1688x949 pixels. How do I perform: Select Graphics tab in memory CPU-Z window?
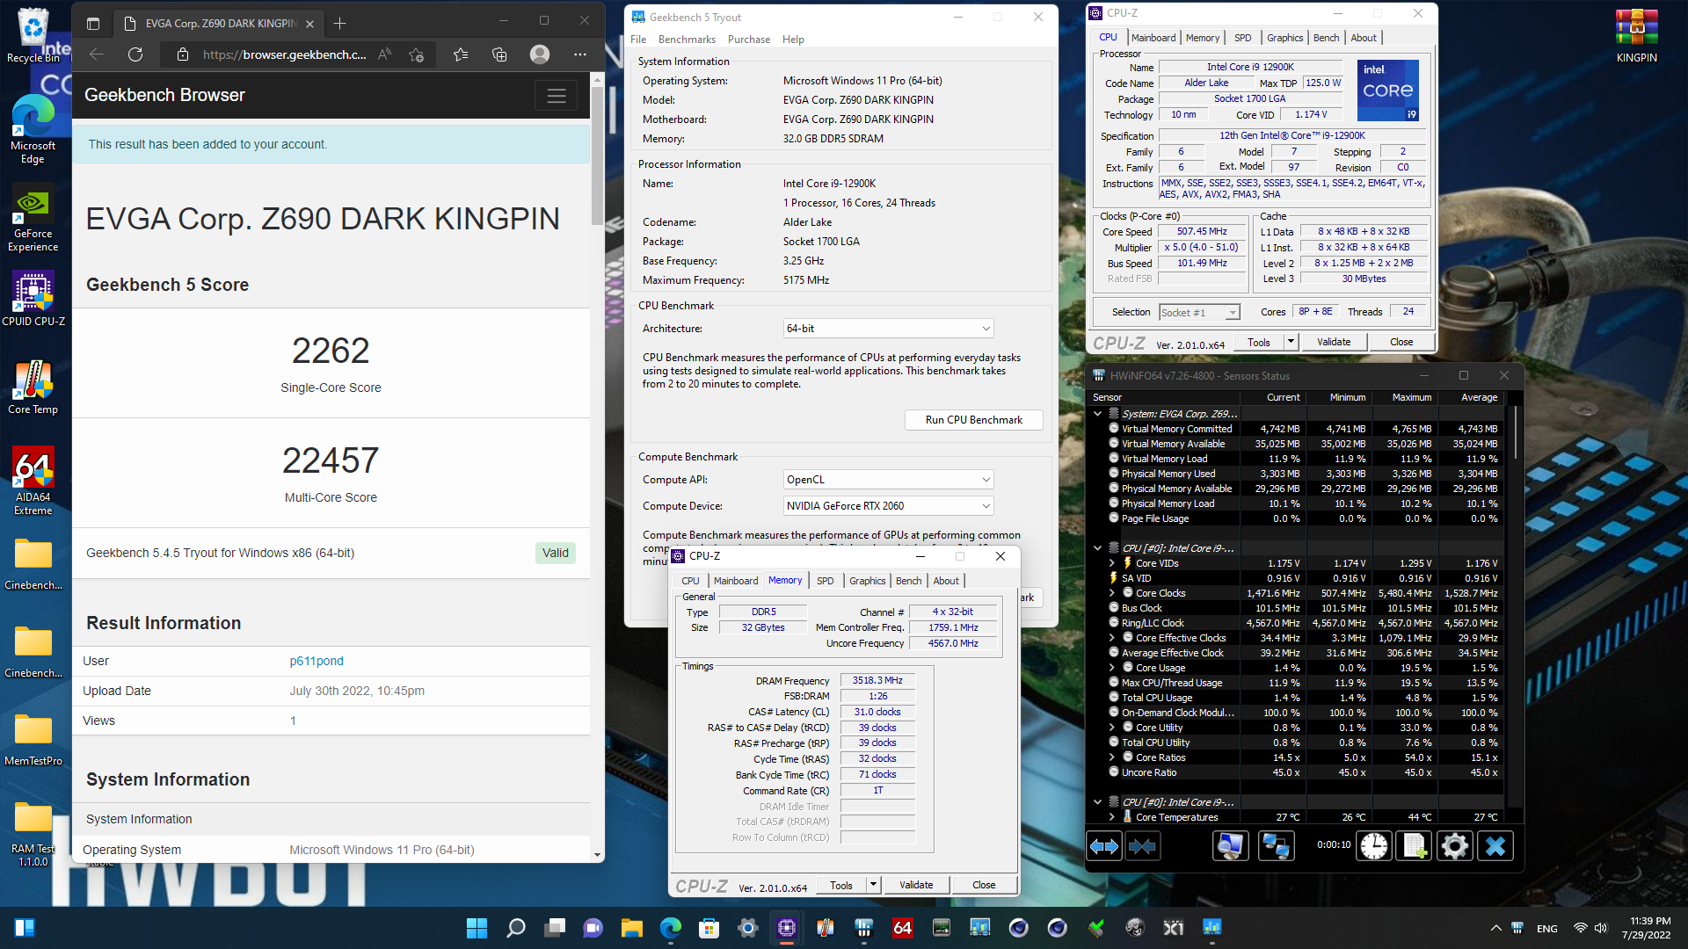click(x=867, y=581)
